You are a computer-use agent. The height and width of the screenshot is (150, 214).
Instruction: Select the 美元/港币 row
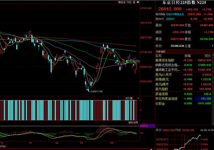coord(183,84)
